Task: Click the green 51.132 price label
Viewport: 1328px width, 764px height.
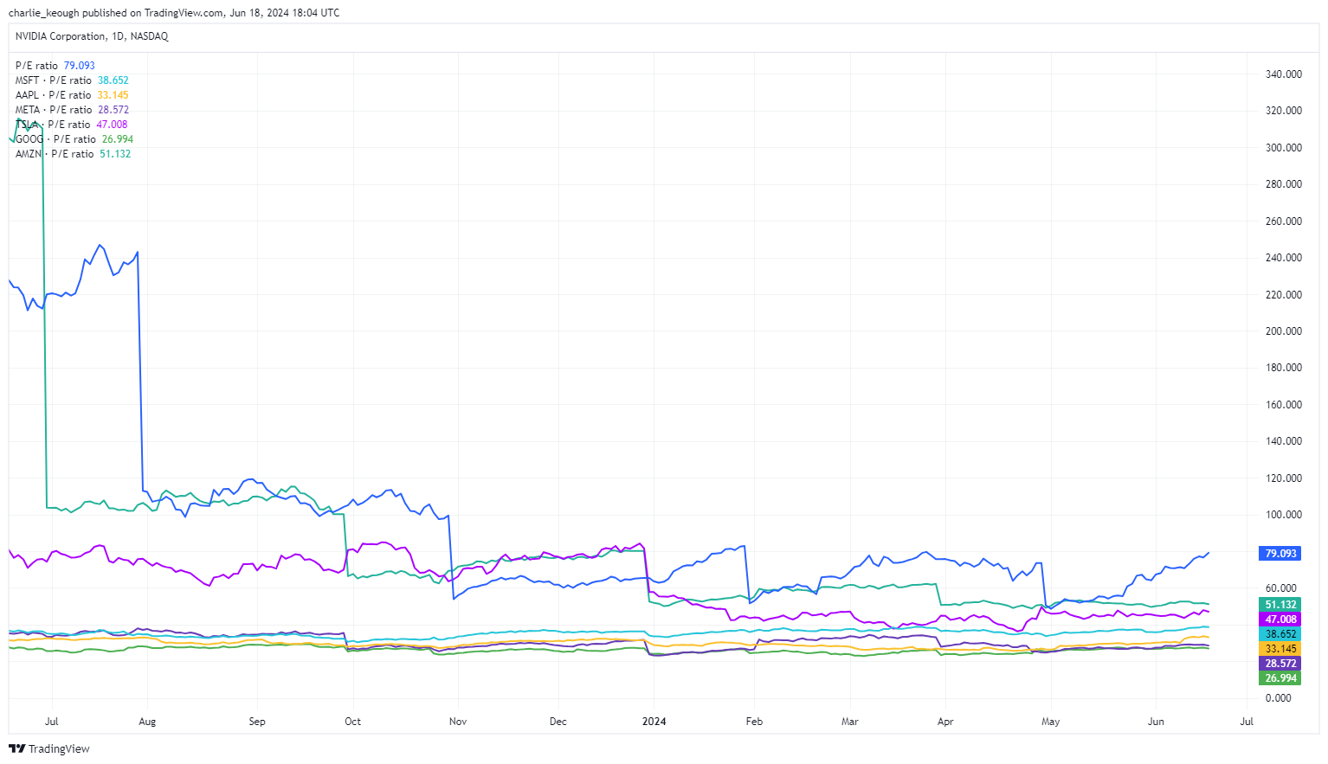Action: 1280,605
